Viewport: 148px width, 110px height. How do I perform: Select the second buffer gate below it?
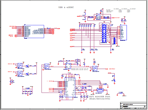20,73
